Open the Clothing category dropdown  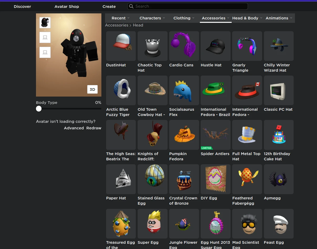pyautogui.click(x=184, y=18)
